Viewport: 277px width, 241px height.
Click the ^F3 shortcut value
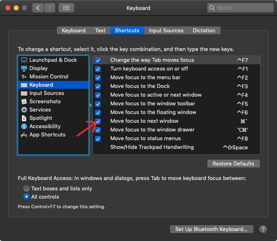point(242,86)
